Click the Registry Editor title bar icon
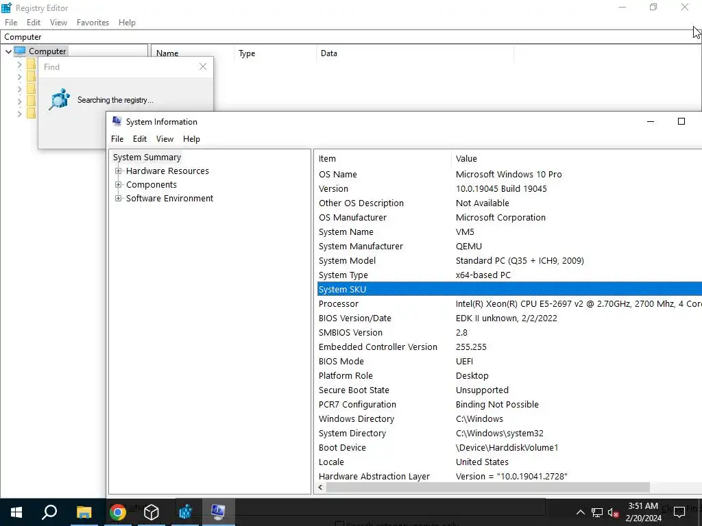This screenshot has height=526, width=702. (6, 8)
